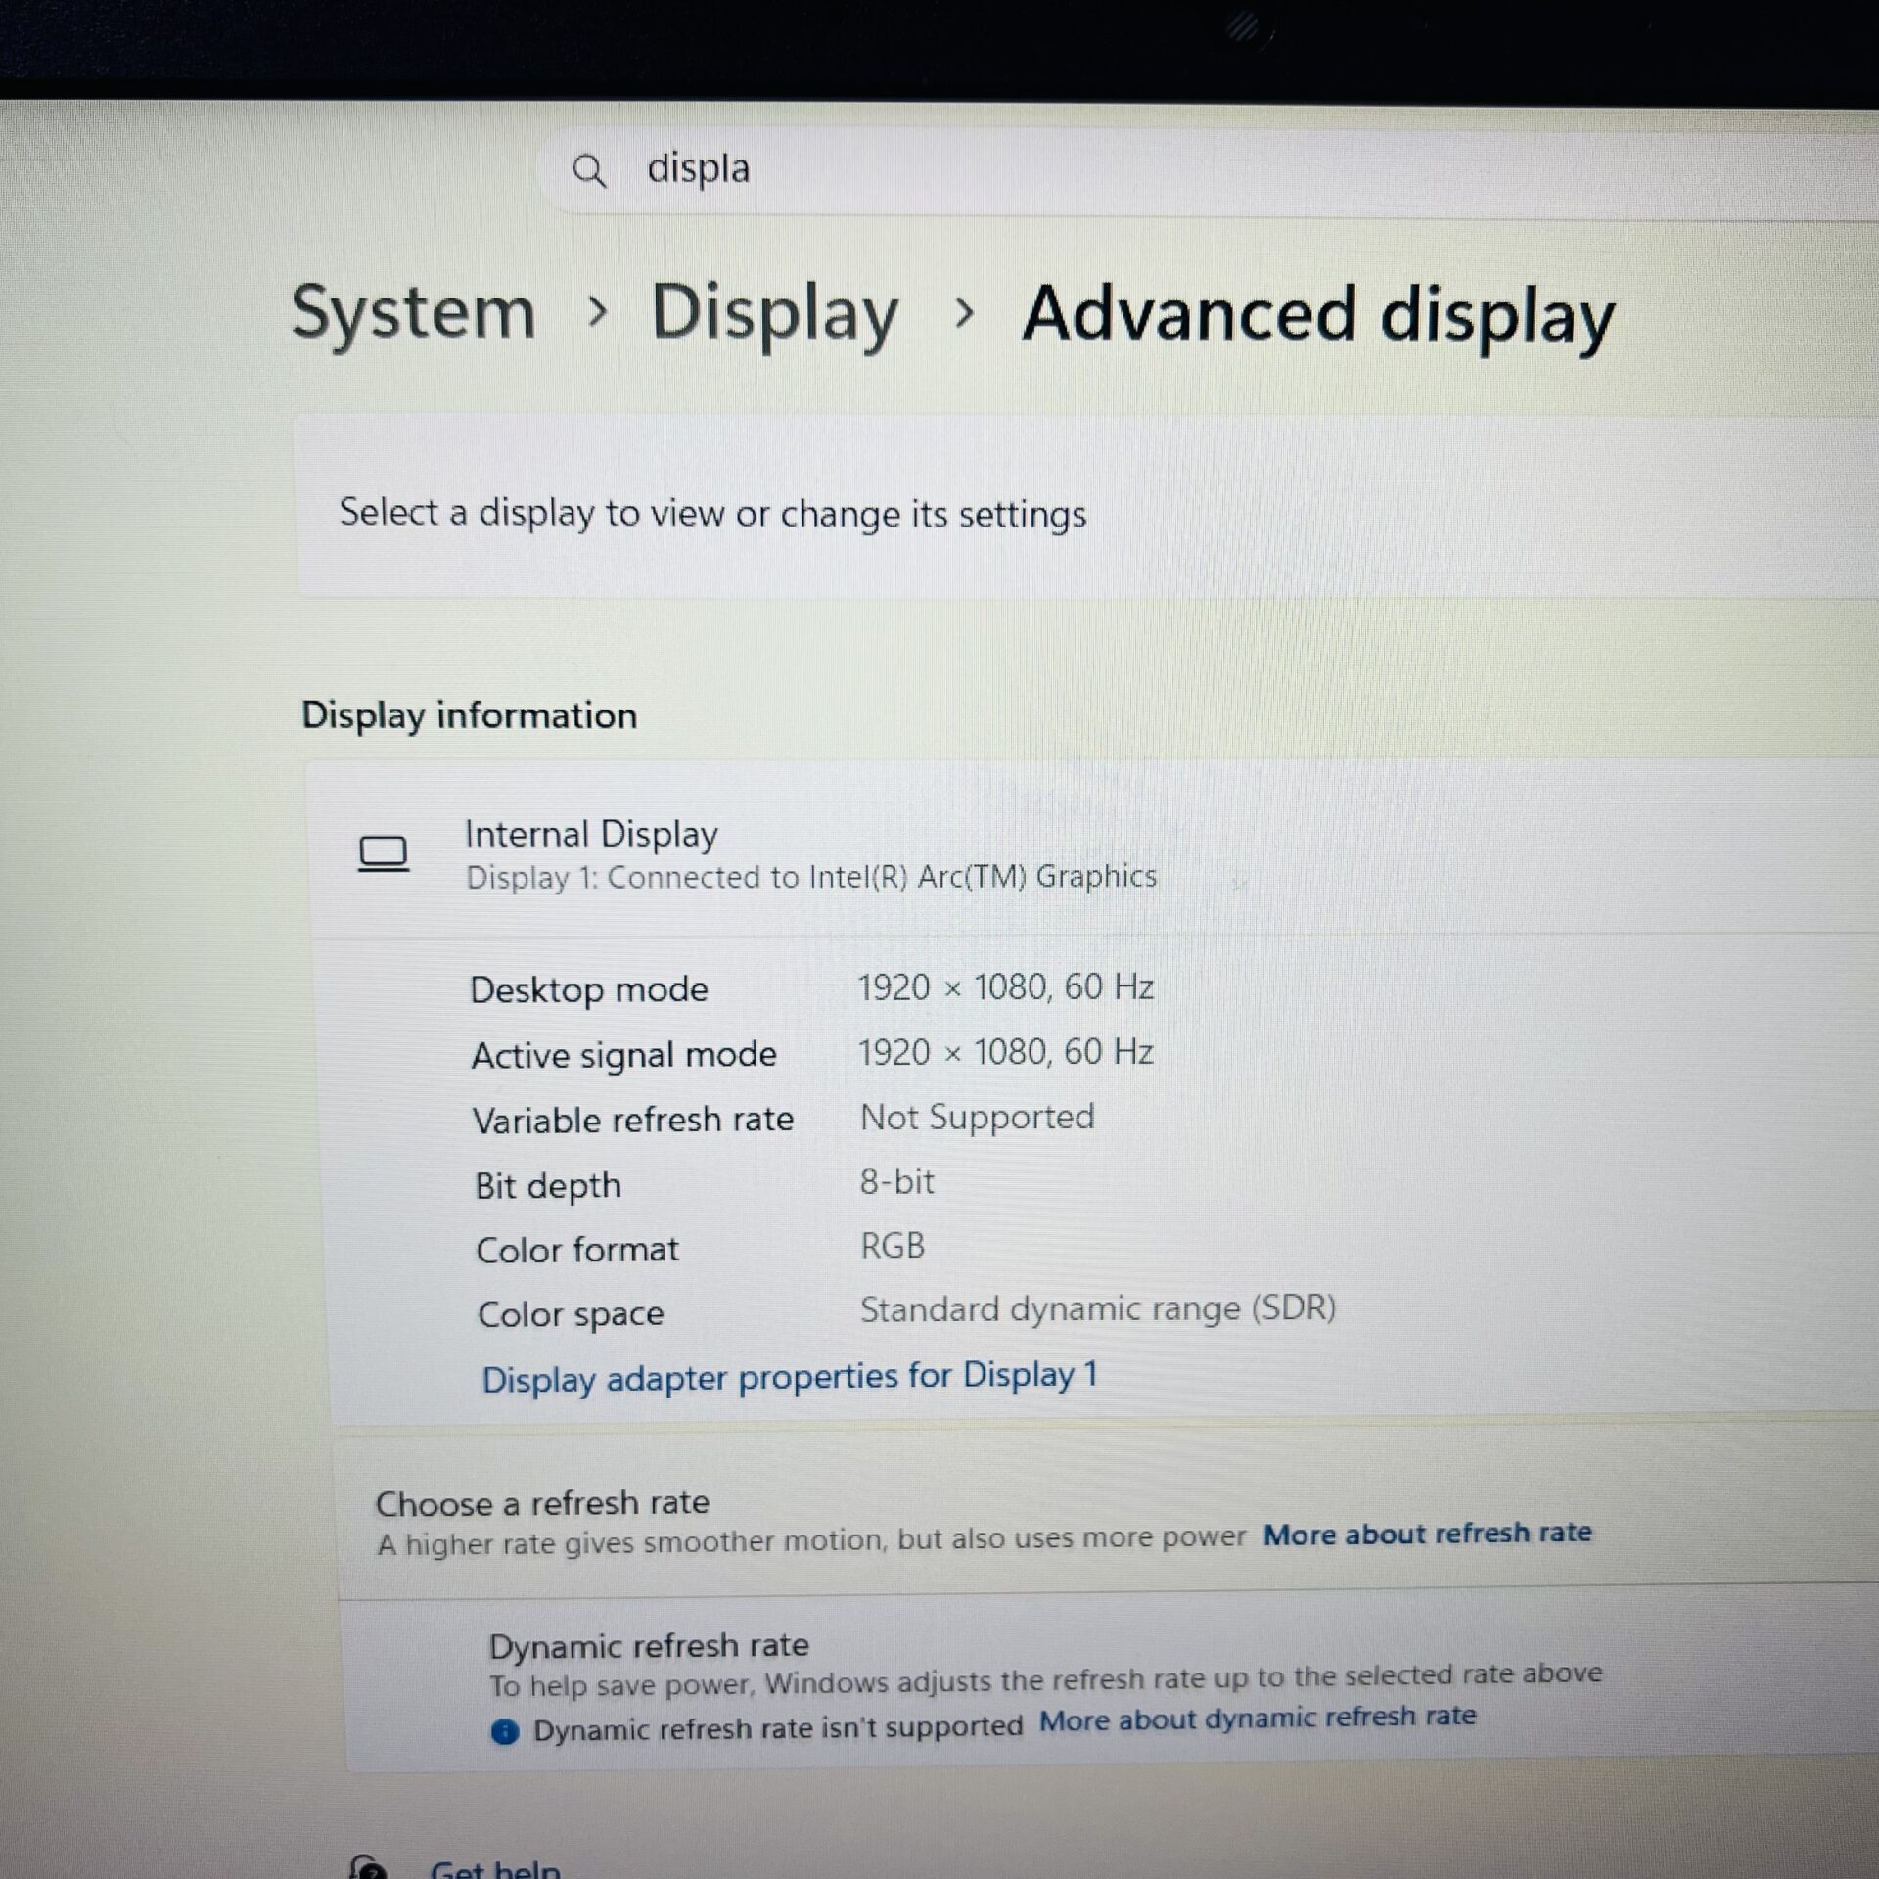This screenshot has height=1879, width=1879.
Task: Open the Display breadcrumb page
Action: click(x=775, y=315)
